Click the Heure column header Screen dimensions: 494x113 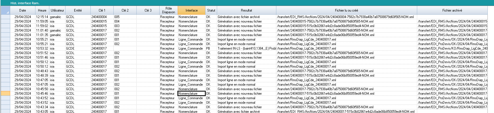point(42,10)
